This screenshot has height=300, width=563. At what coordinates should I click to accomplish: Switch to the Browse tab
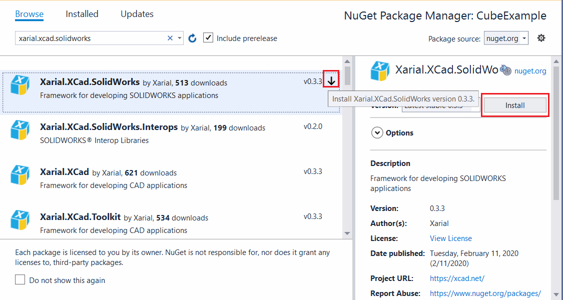[x=30, y=14]
